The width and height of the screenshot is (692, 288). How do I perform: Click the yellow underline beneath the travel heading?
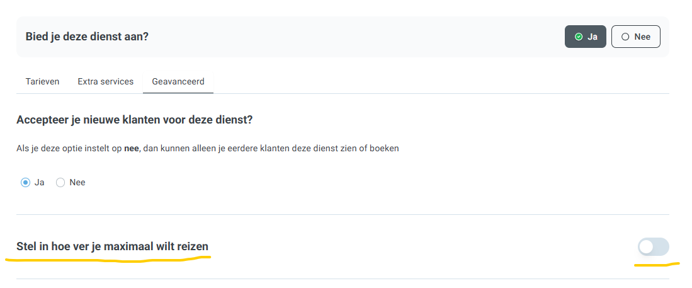tap(108, 259)
